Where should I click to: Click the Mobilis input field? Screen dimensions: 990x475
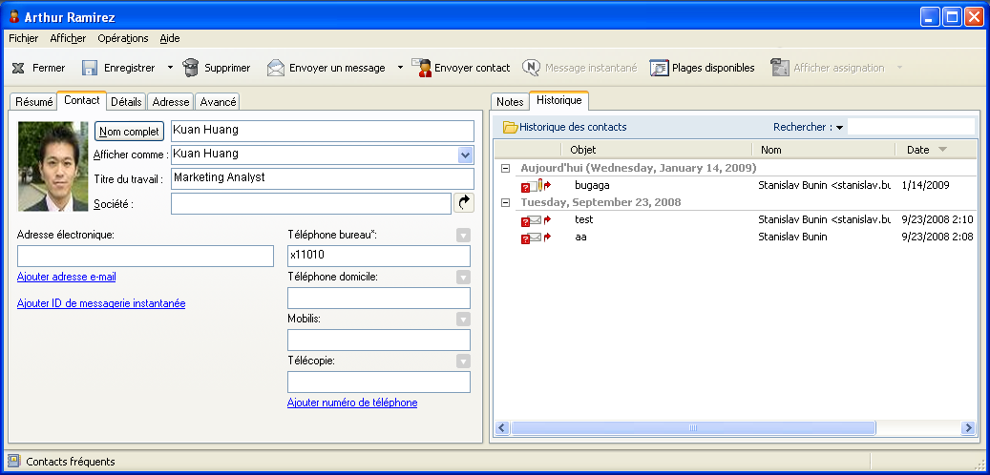click(x=379, y=340)
